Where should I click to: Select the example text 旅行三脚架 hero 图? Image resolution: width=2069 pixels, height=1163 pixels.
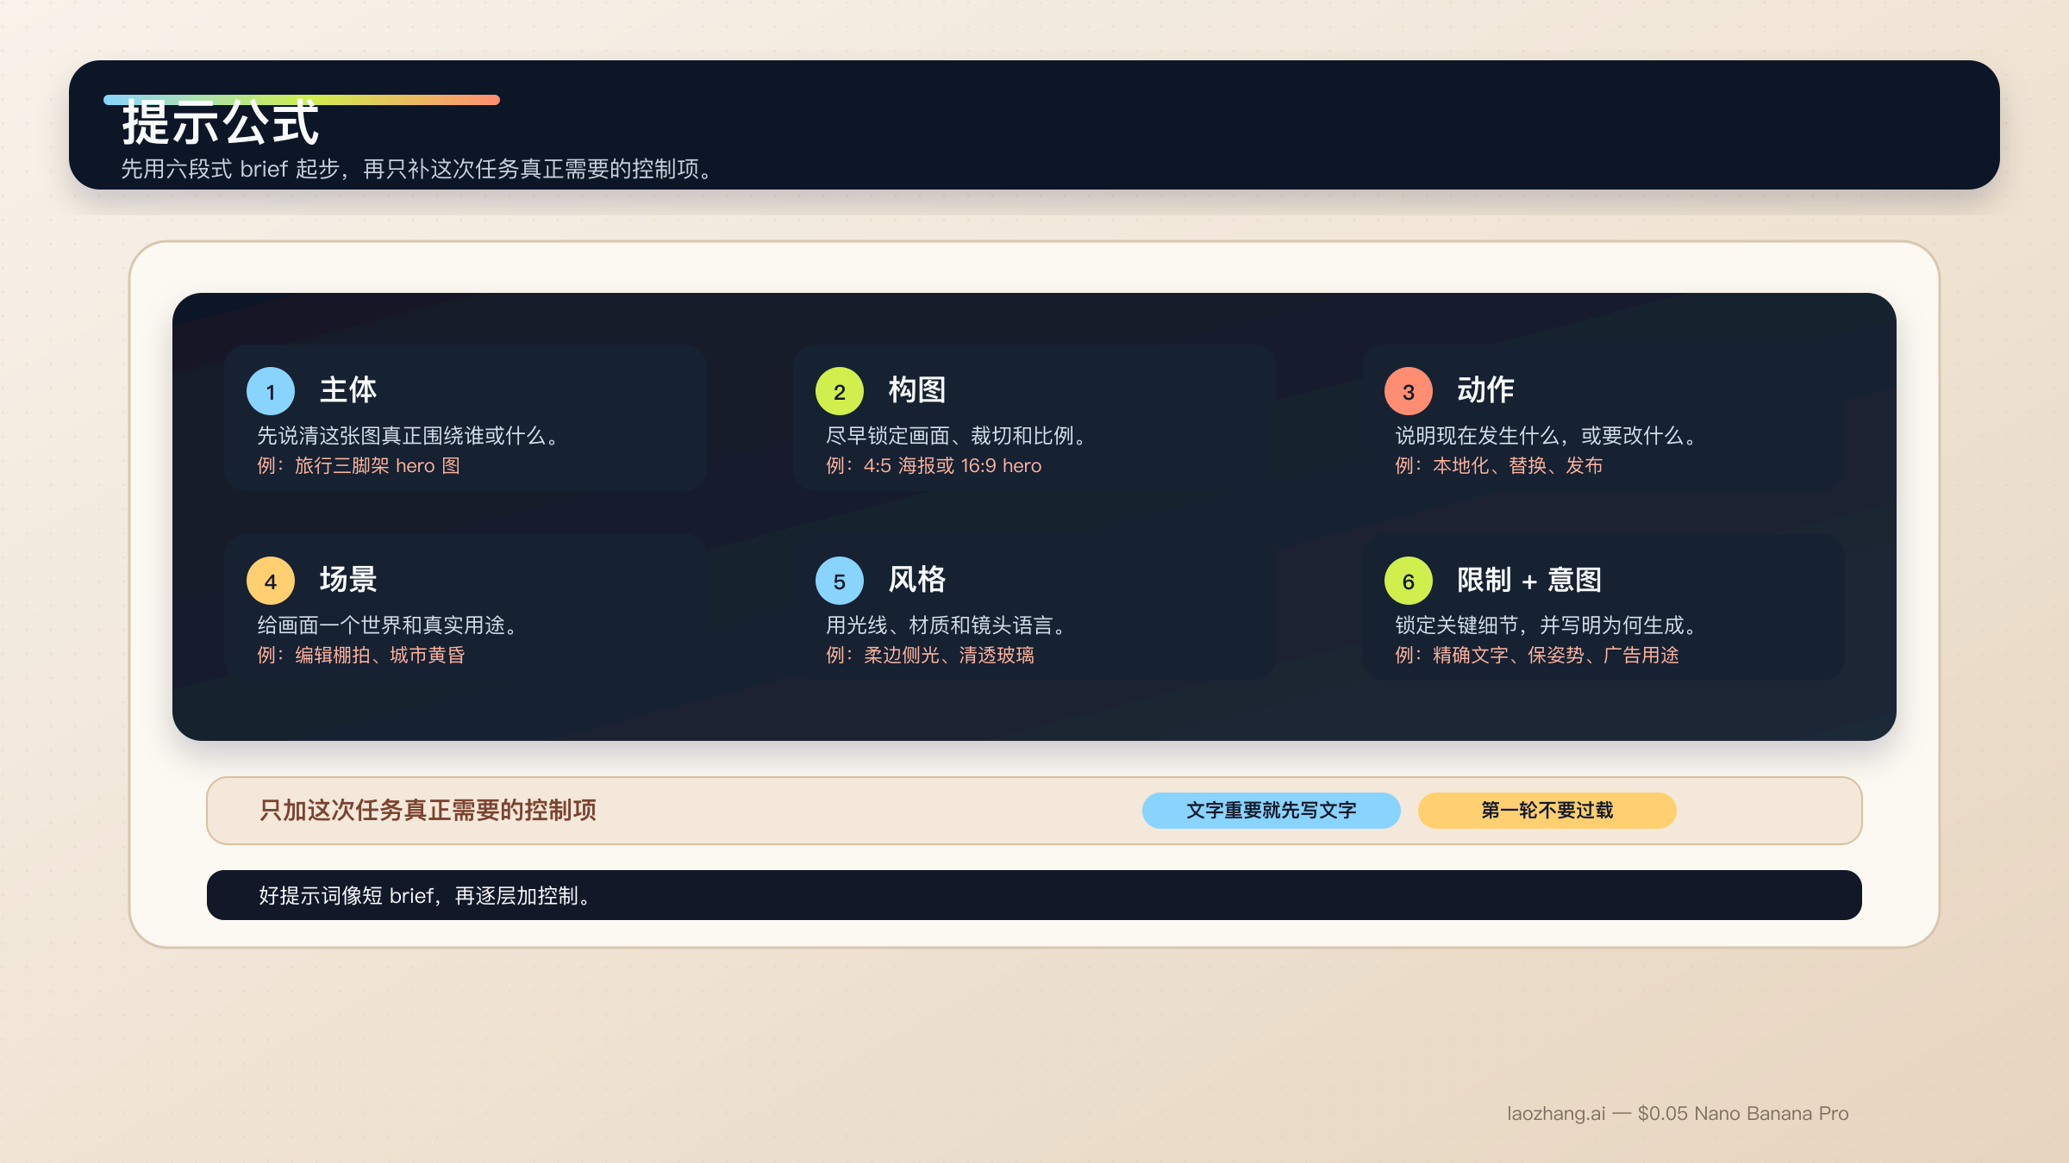377,465
